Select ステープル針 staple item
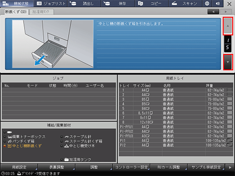This screenshot has height=176, width=235. click(78, 137)
